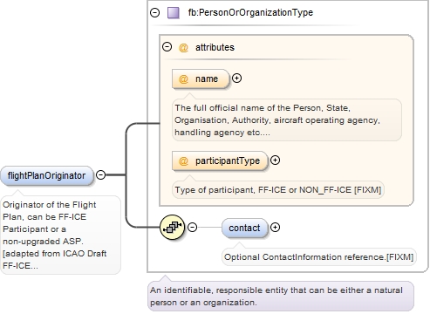Collapse the attributes group
430x314 pixels.
(167, 47)
